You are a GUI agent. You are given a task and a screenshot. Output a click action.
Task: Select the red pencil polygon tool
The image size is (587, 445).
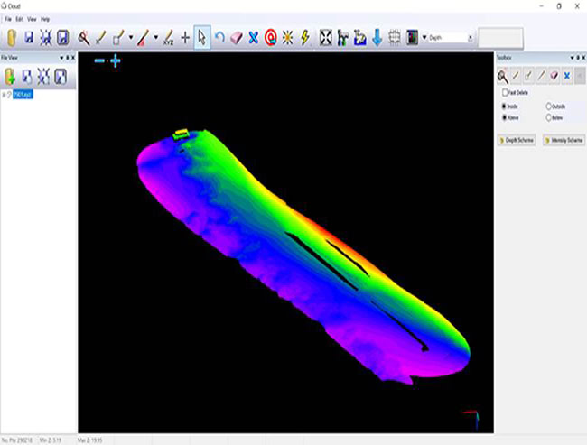tap(143, 38)
